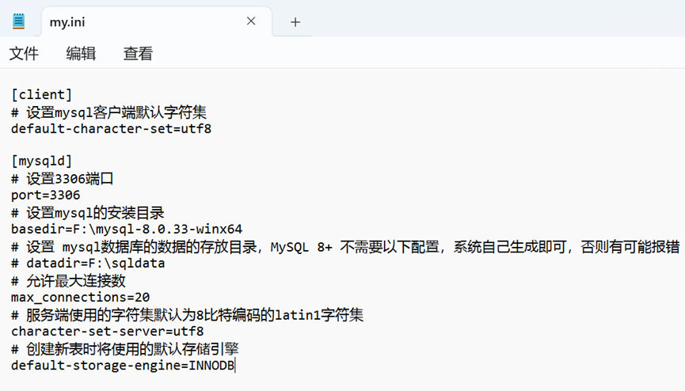The width and height of the screenshot is (685, 391).
Task: Close the my.ini tab
Action: (251, 21)
